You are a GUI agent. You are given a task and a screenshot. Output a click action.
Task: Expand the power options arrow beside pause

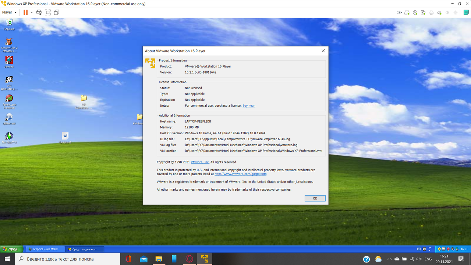pos(31,13)
